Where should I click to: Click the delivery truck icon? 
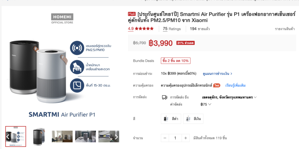coord(165,97)
